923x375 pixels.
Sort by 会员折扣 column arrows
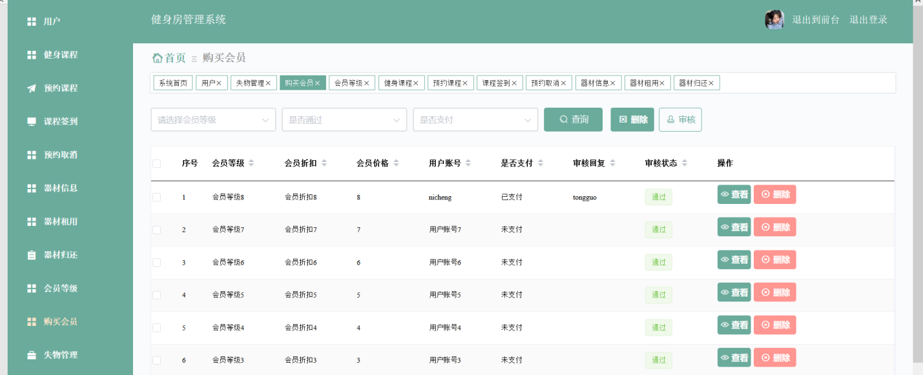click(x=324, y=163)
